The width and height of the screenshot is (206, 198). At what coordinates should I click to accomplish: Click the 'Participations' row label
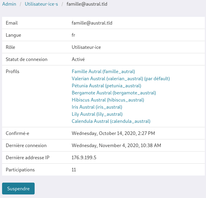[20, 170]
